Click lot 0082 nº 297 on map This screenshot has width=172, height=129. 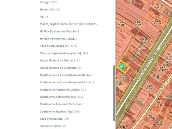point(140,103)
